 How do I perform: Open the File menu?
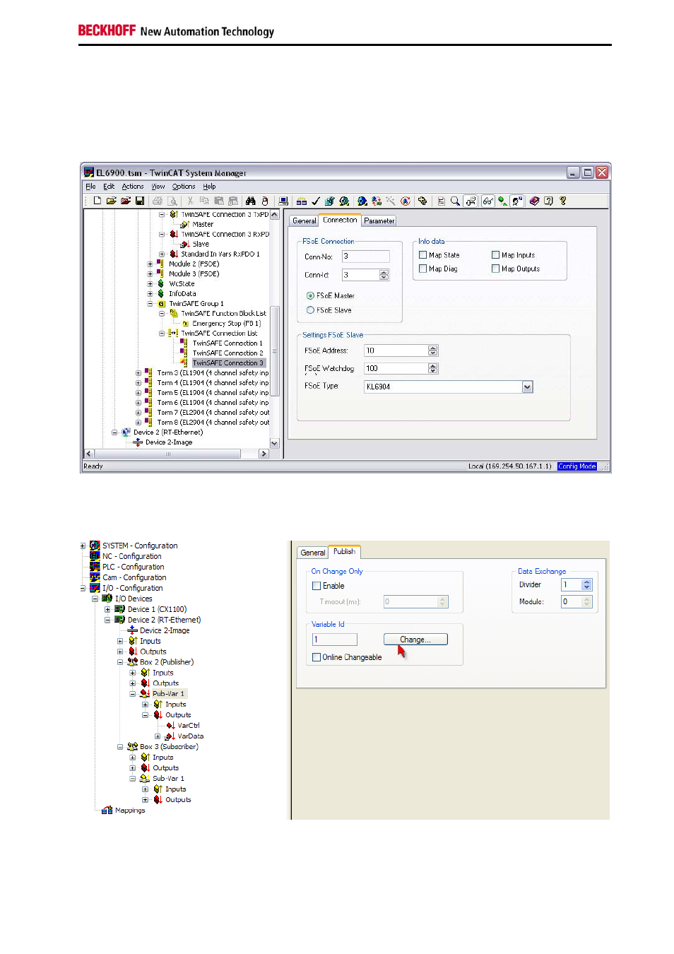point(90,187)
